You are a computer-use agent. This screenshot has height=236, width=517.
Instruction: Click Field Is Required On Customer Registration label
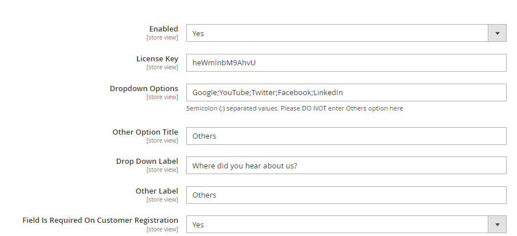pyautogui.click(x=100, y=221)
